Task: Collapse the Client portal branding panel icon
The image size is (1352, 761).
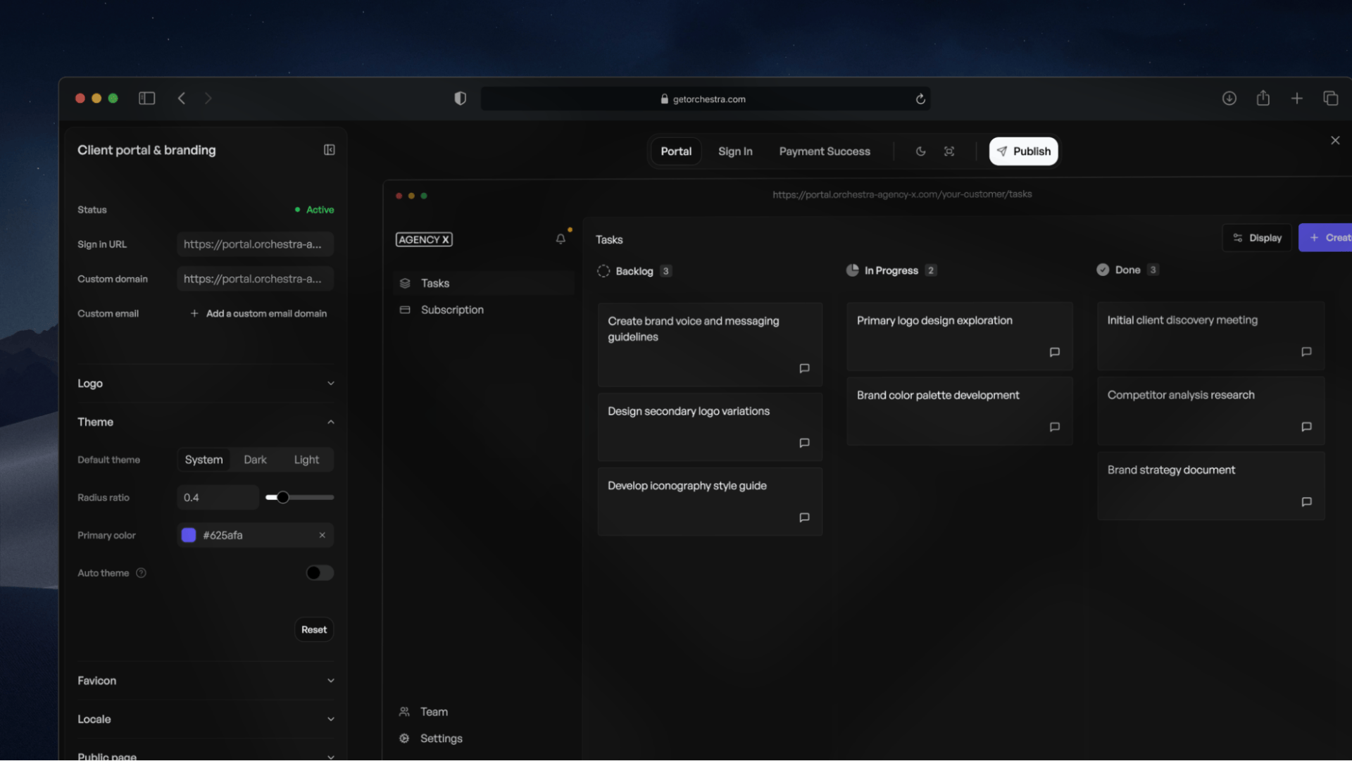Action: [x=329, y=150]
